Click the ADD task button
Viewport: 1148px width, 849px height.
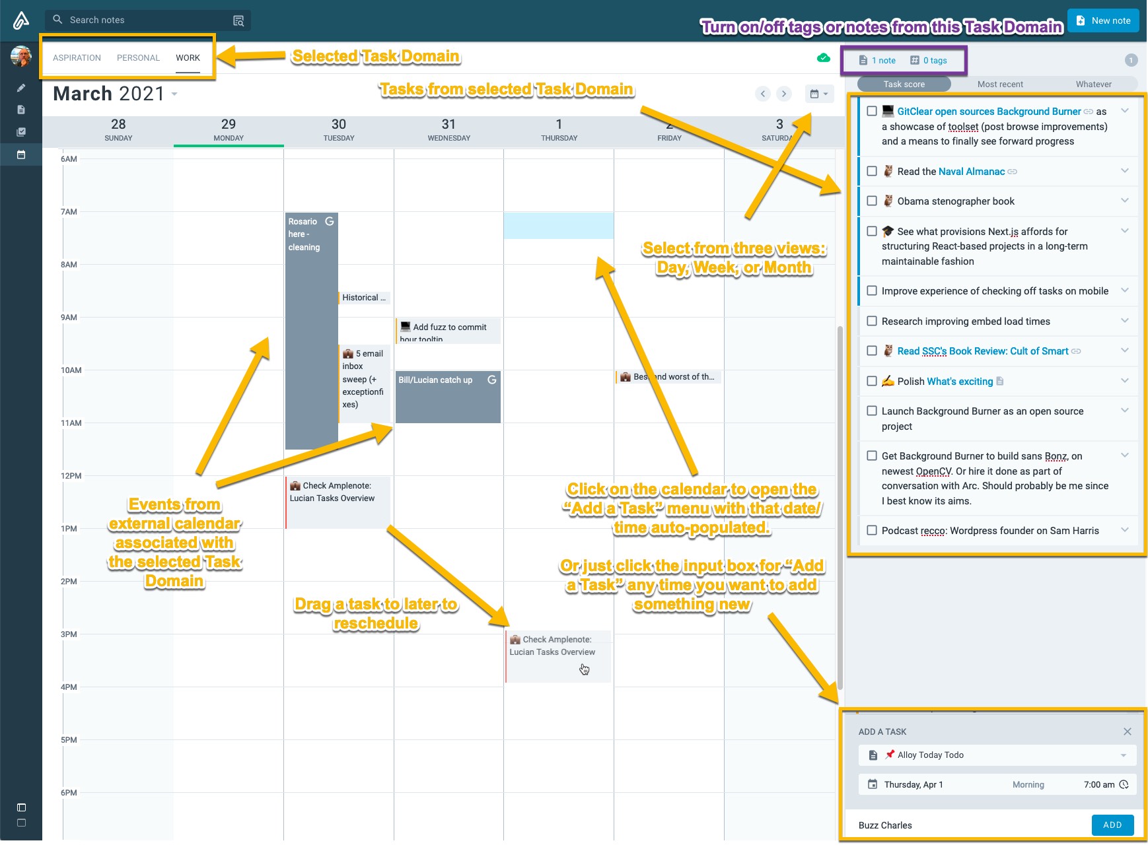click(x=1112, y=825)
